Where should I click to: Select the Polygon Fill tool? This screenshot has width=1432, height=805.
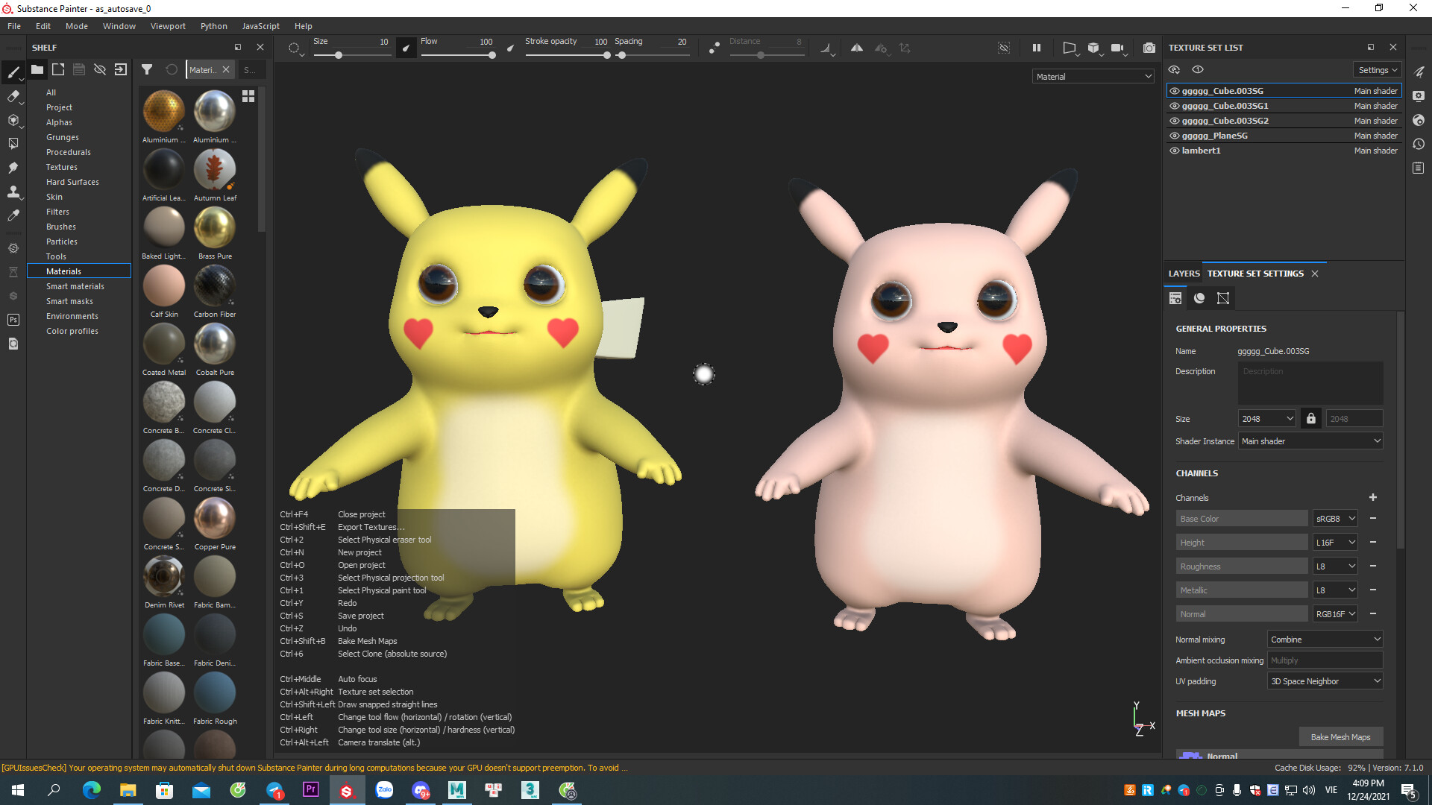(13, 143)
